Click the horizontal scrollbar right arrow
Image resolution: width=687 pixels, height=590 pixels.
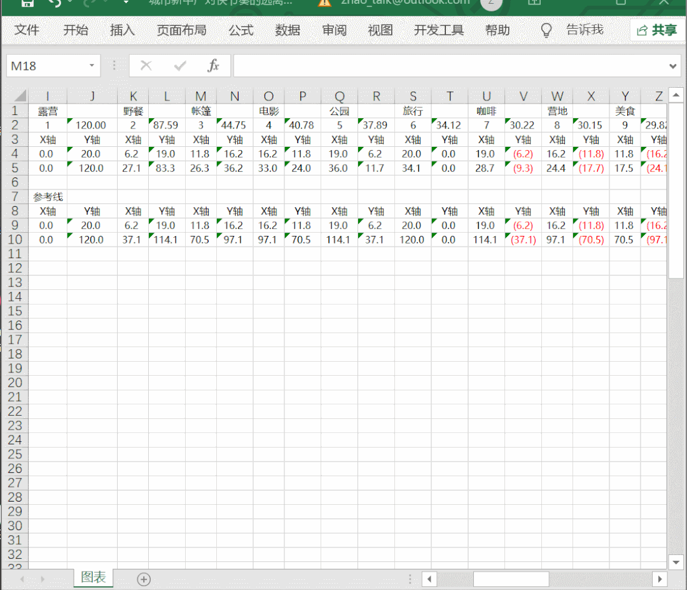click(x=660, y=579)
